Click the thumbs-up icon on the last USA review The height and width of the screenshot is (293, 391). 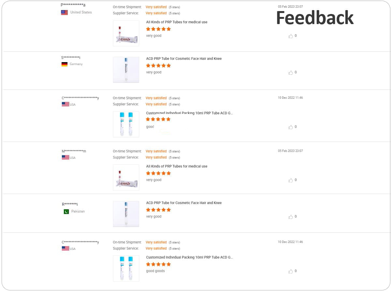291,271
